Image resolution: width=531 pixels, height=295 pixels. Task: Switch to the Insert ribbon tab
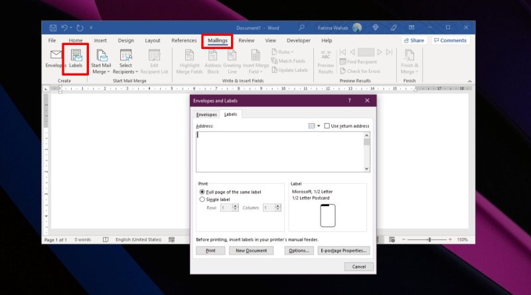(100, 40)
